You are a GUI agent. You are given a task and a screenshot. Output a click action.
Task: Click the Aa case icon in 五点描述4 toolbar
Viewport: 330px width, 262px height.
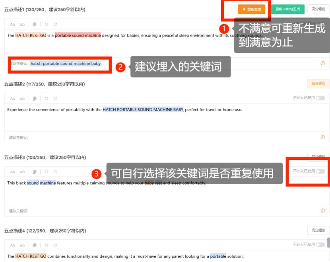point(12,245)
